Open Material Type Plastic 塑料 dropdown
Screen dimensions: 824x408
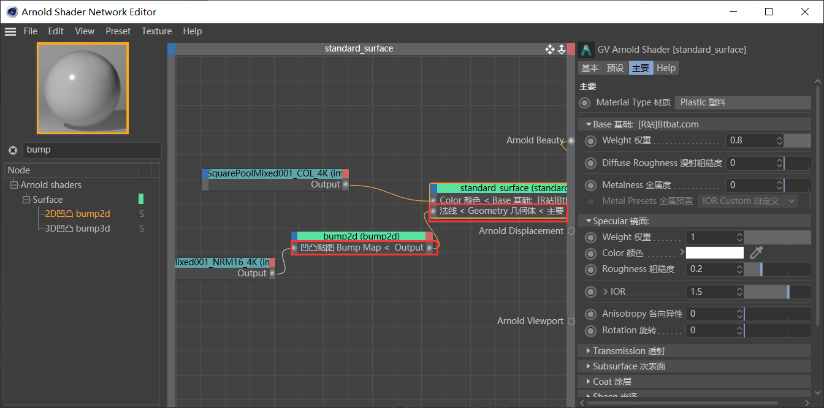[x=742, y=102]
